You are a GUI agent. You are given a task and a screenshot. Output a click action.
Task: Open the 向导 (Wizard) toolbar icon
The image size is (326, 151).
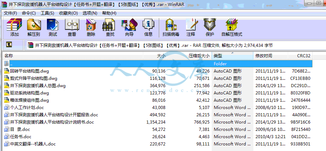129,25
